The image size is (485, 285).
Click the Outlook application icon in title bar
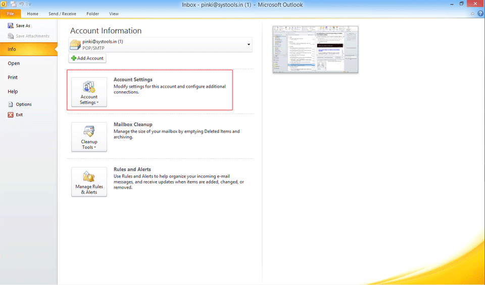[x=4, y=4]
